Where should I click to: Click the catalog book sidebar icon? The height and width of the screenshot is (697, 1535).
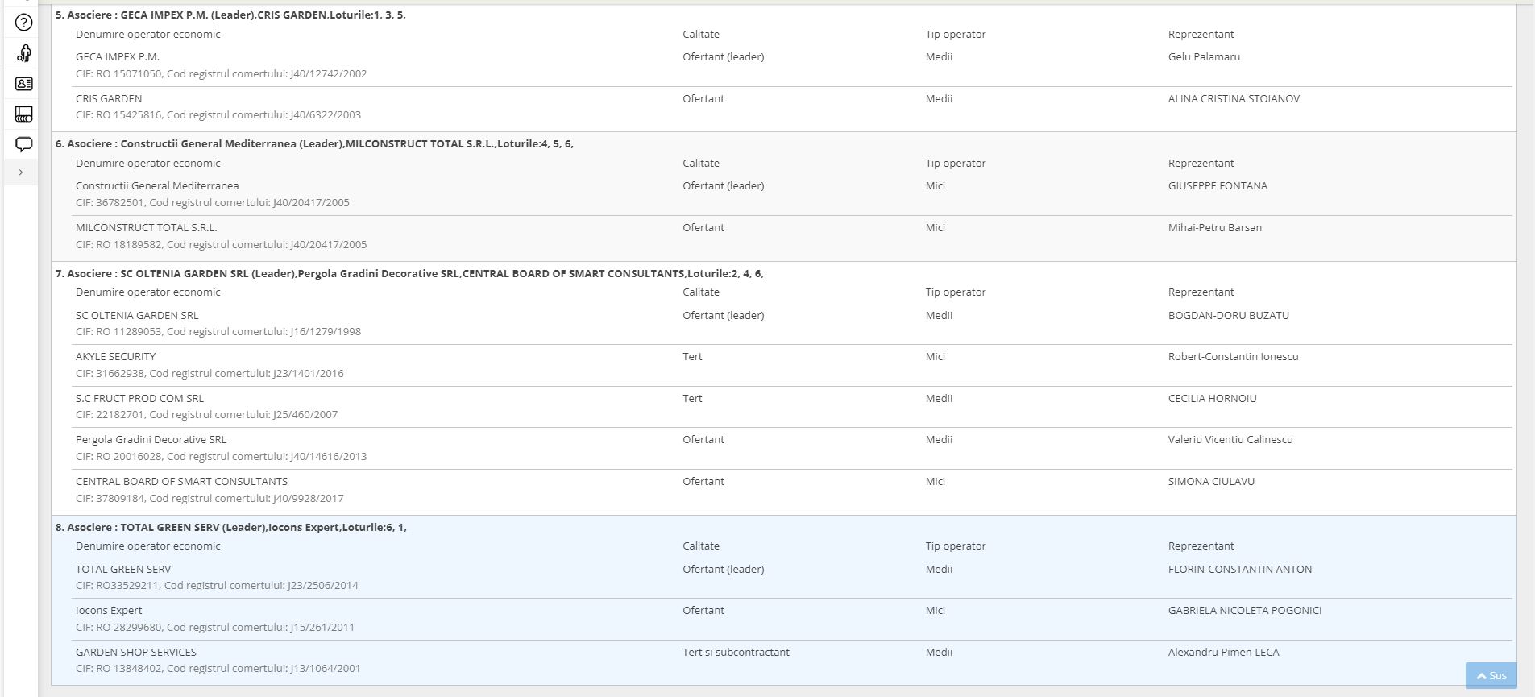point(23,114)
